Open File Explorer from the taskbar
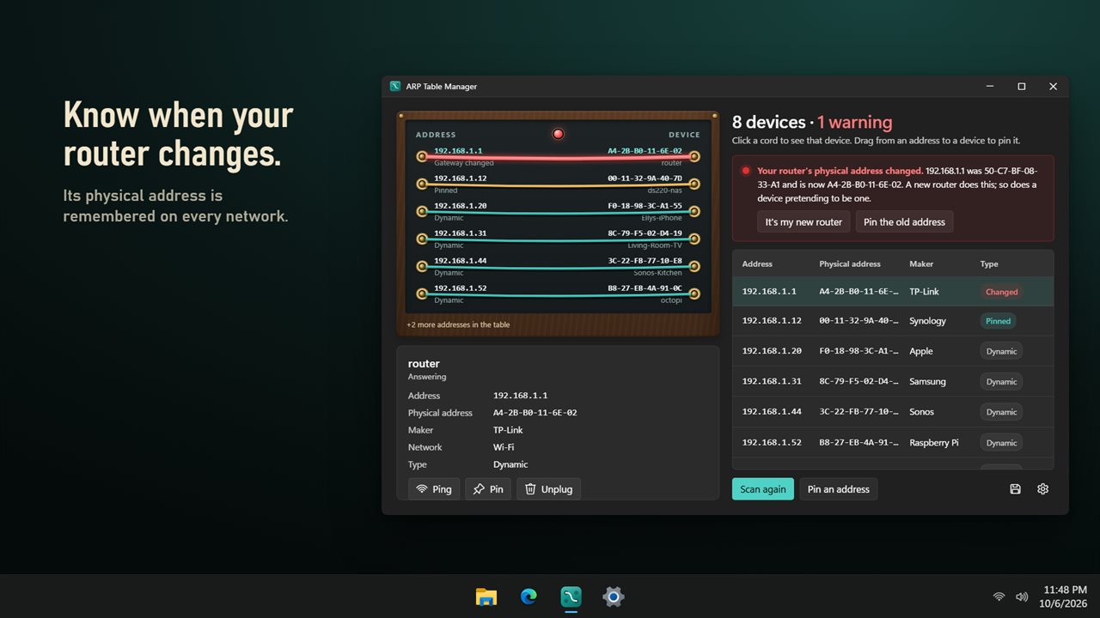Viewport: 1100px width, 618px height. click(486, 597)
